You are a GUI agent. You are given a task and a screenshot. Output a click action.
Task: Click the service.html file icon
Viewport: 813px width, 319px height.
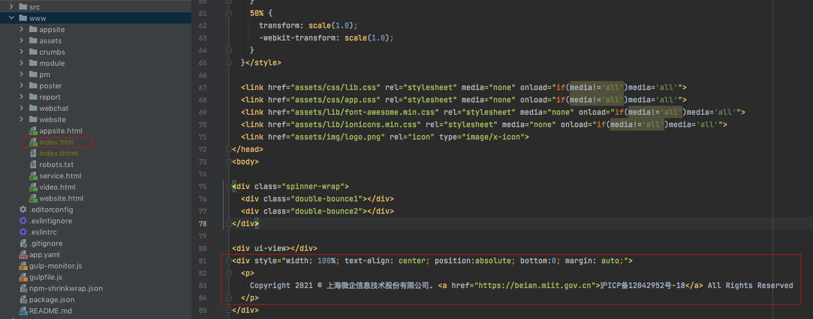33,176
